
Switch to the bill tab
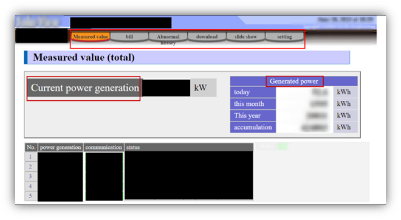pyautogui.click(x=129, y=36)
